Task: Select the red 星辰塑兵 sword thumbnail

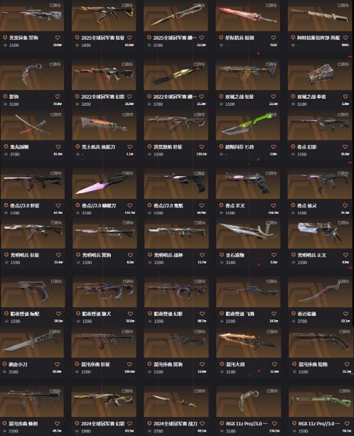Action: pyautogui.click(x=247, y=16)
